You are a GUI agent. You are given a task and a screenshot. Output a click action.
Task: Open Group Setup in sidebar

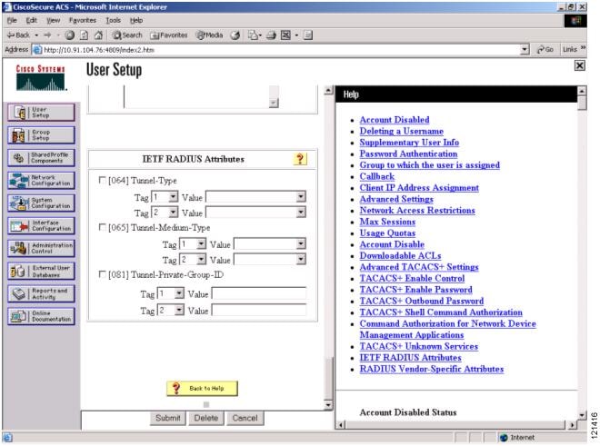41,135
